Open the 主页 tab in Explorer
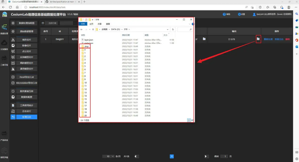Image resolution: width=299 pixels, height=162 pixels. tap(91, 24)
